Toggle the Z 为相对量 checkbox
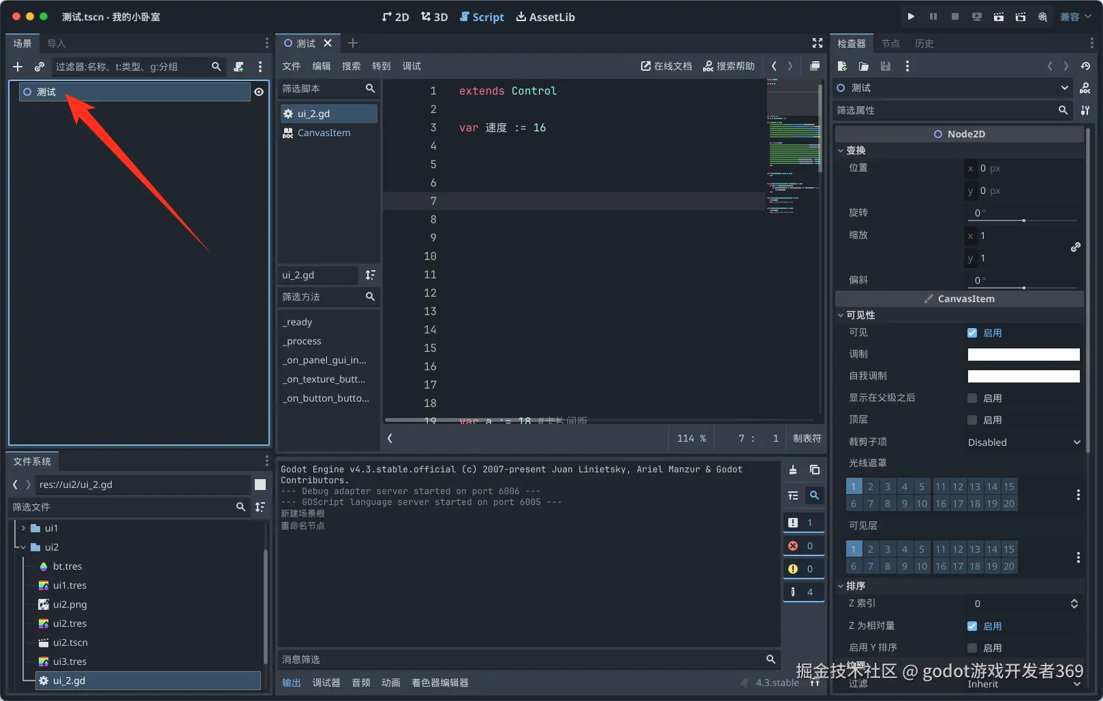 click(972, 626)
